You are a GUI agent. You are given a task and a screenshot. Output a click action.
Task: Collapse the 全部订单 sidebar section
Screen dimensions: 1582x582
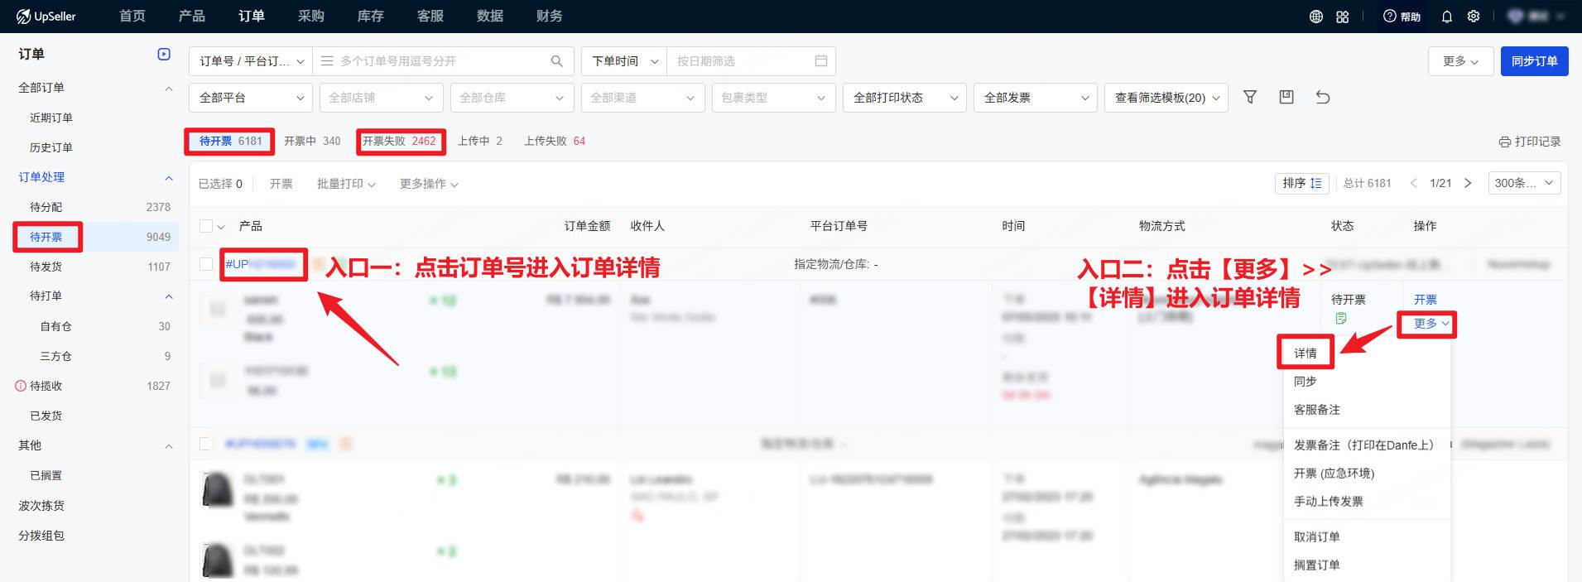(169, 88)
